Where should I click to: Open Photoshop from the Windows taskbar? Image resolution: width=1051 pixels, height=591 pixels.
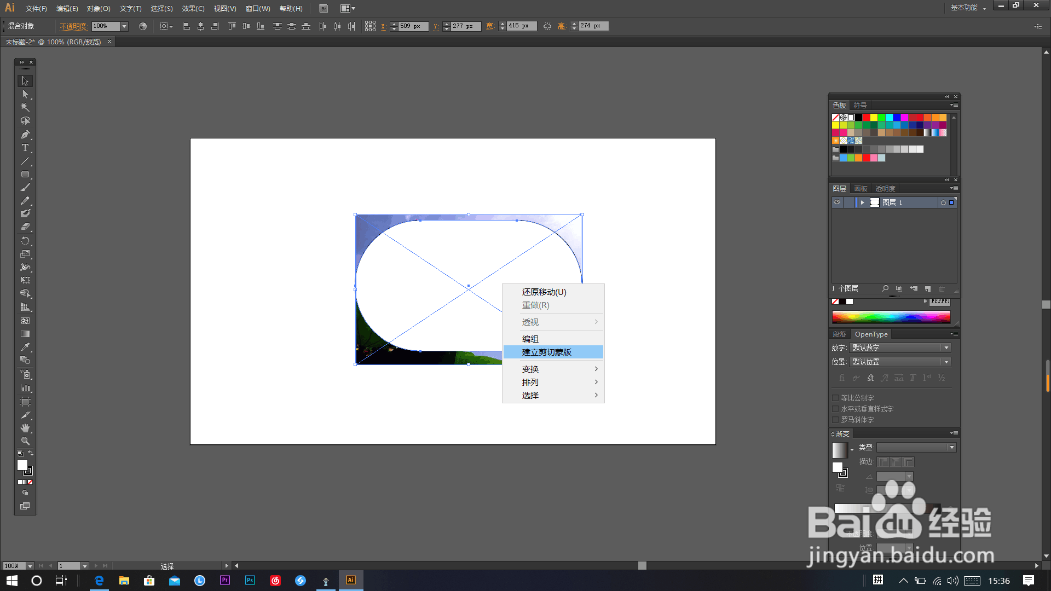(x=250, y=581)
